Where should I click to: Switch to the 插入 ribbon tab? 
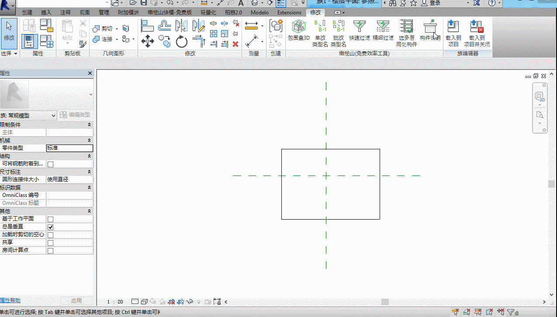46,12
